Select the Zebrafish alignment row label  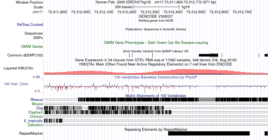click(35, 125)
